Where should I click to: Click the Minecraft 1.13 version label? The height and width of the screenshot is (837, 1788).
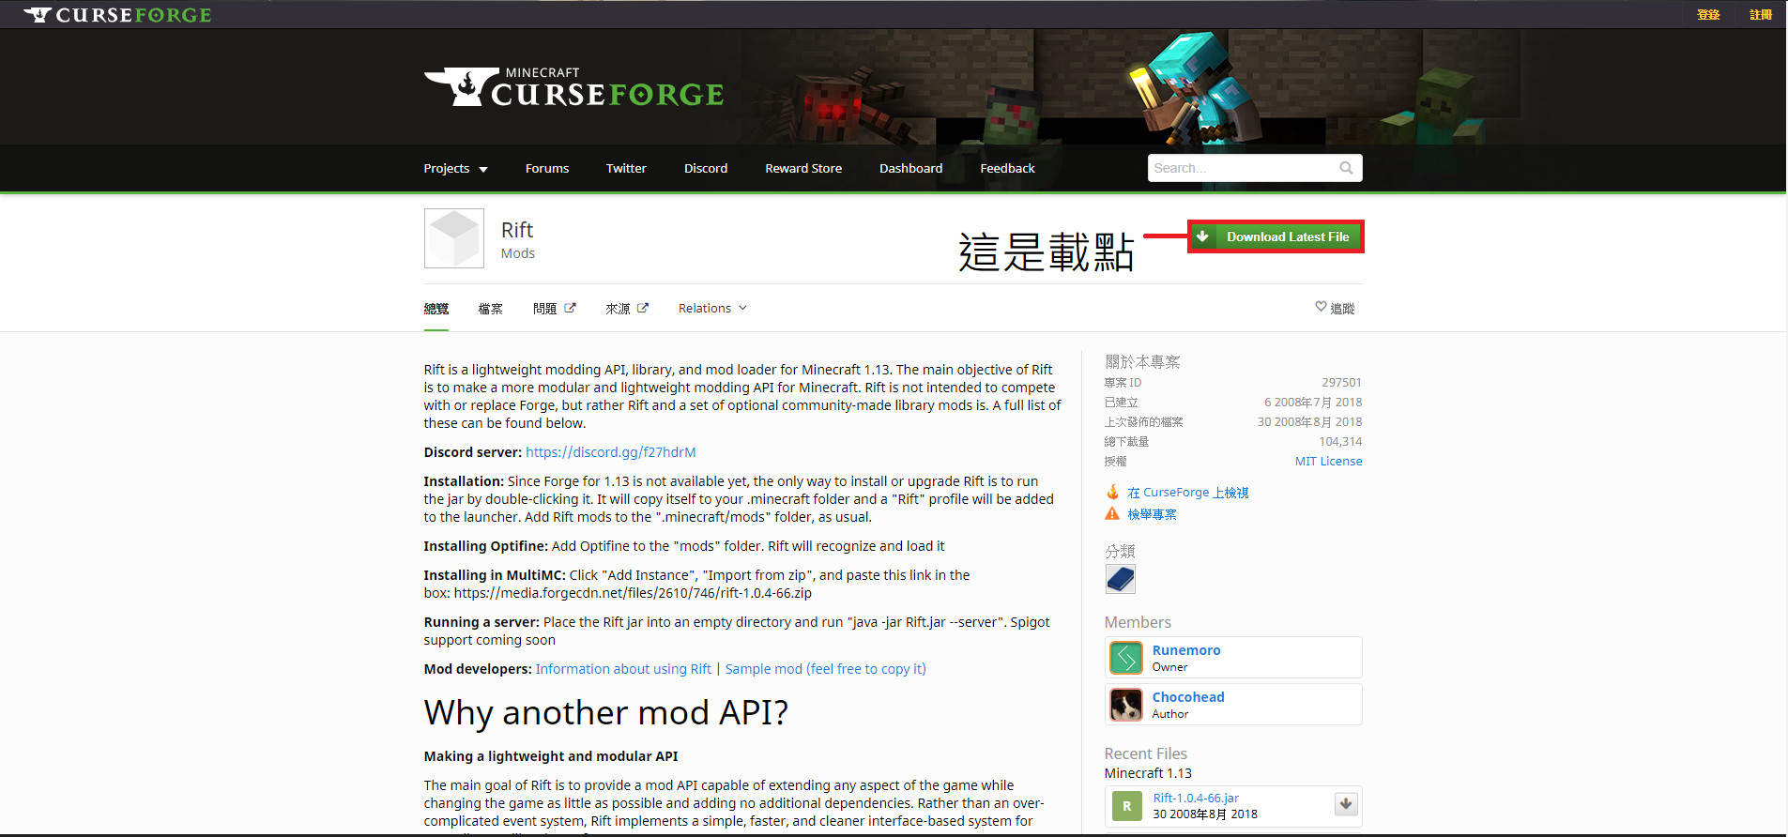(1148, 773)
